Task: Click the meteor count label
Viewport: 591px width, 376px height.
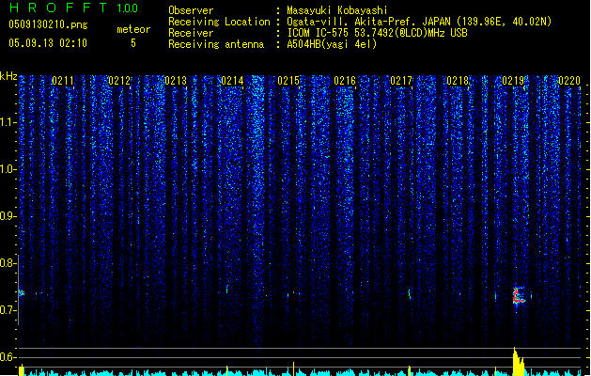Action: (133, 29)
